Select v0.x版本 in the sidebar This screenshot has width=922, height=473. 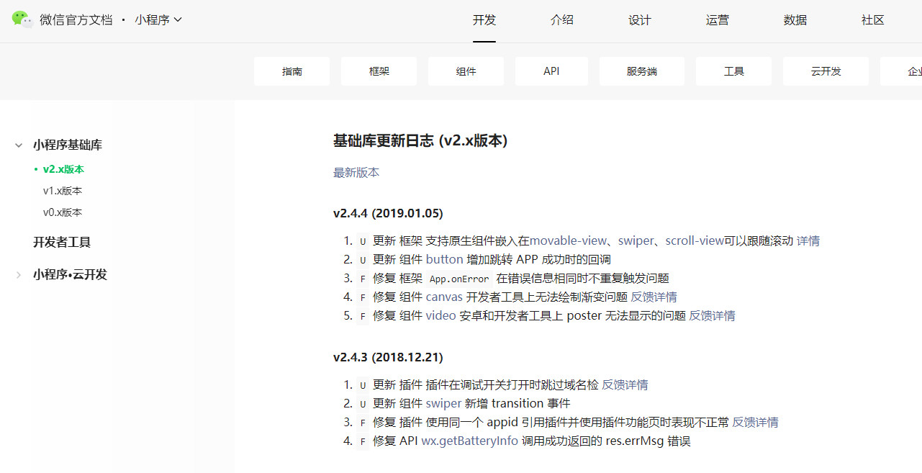click(x=63, y=212)
